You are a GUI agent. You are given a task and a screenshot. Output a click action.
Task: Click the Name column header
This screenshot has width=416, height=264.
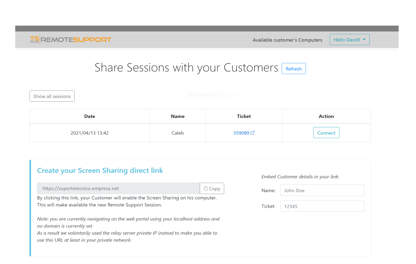(178, 116)
